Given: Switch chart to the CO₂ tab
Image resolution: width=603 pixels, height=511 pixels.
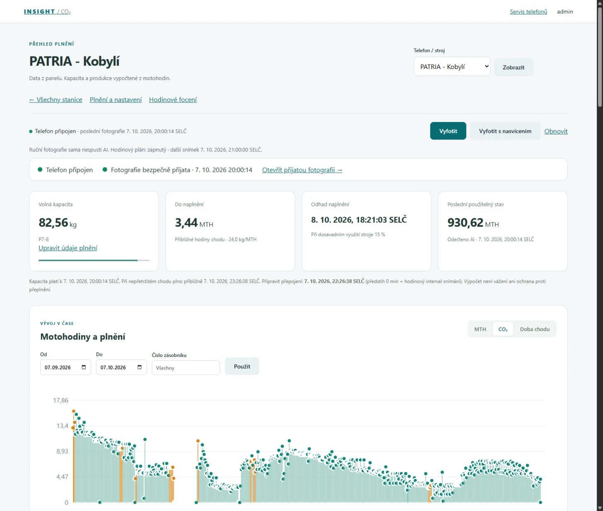Looking at the screenshot, I should point(503,329).
